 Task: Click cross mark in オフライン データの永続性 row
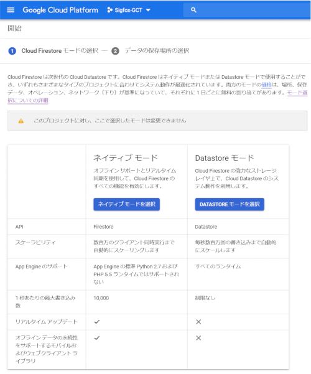click(198, 338)
